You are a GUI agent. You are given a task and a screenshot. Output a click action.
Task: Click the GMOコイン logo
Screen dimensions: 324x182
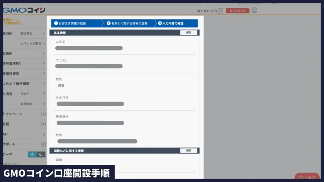[x=24, y=10]
